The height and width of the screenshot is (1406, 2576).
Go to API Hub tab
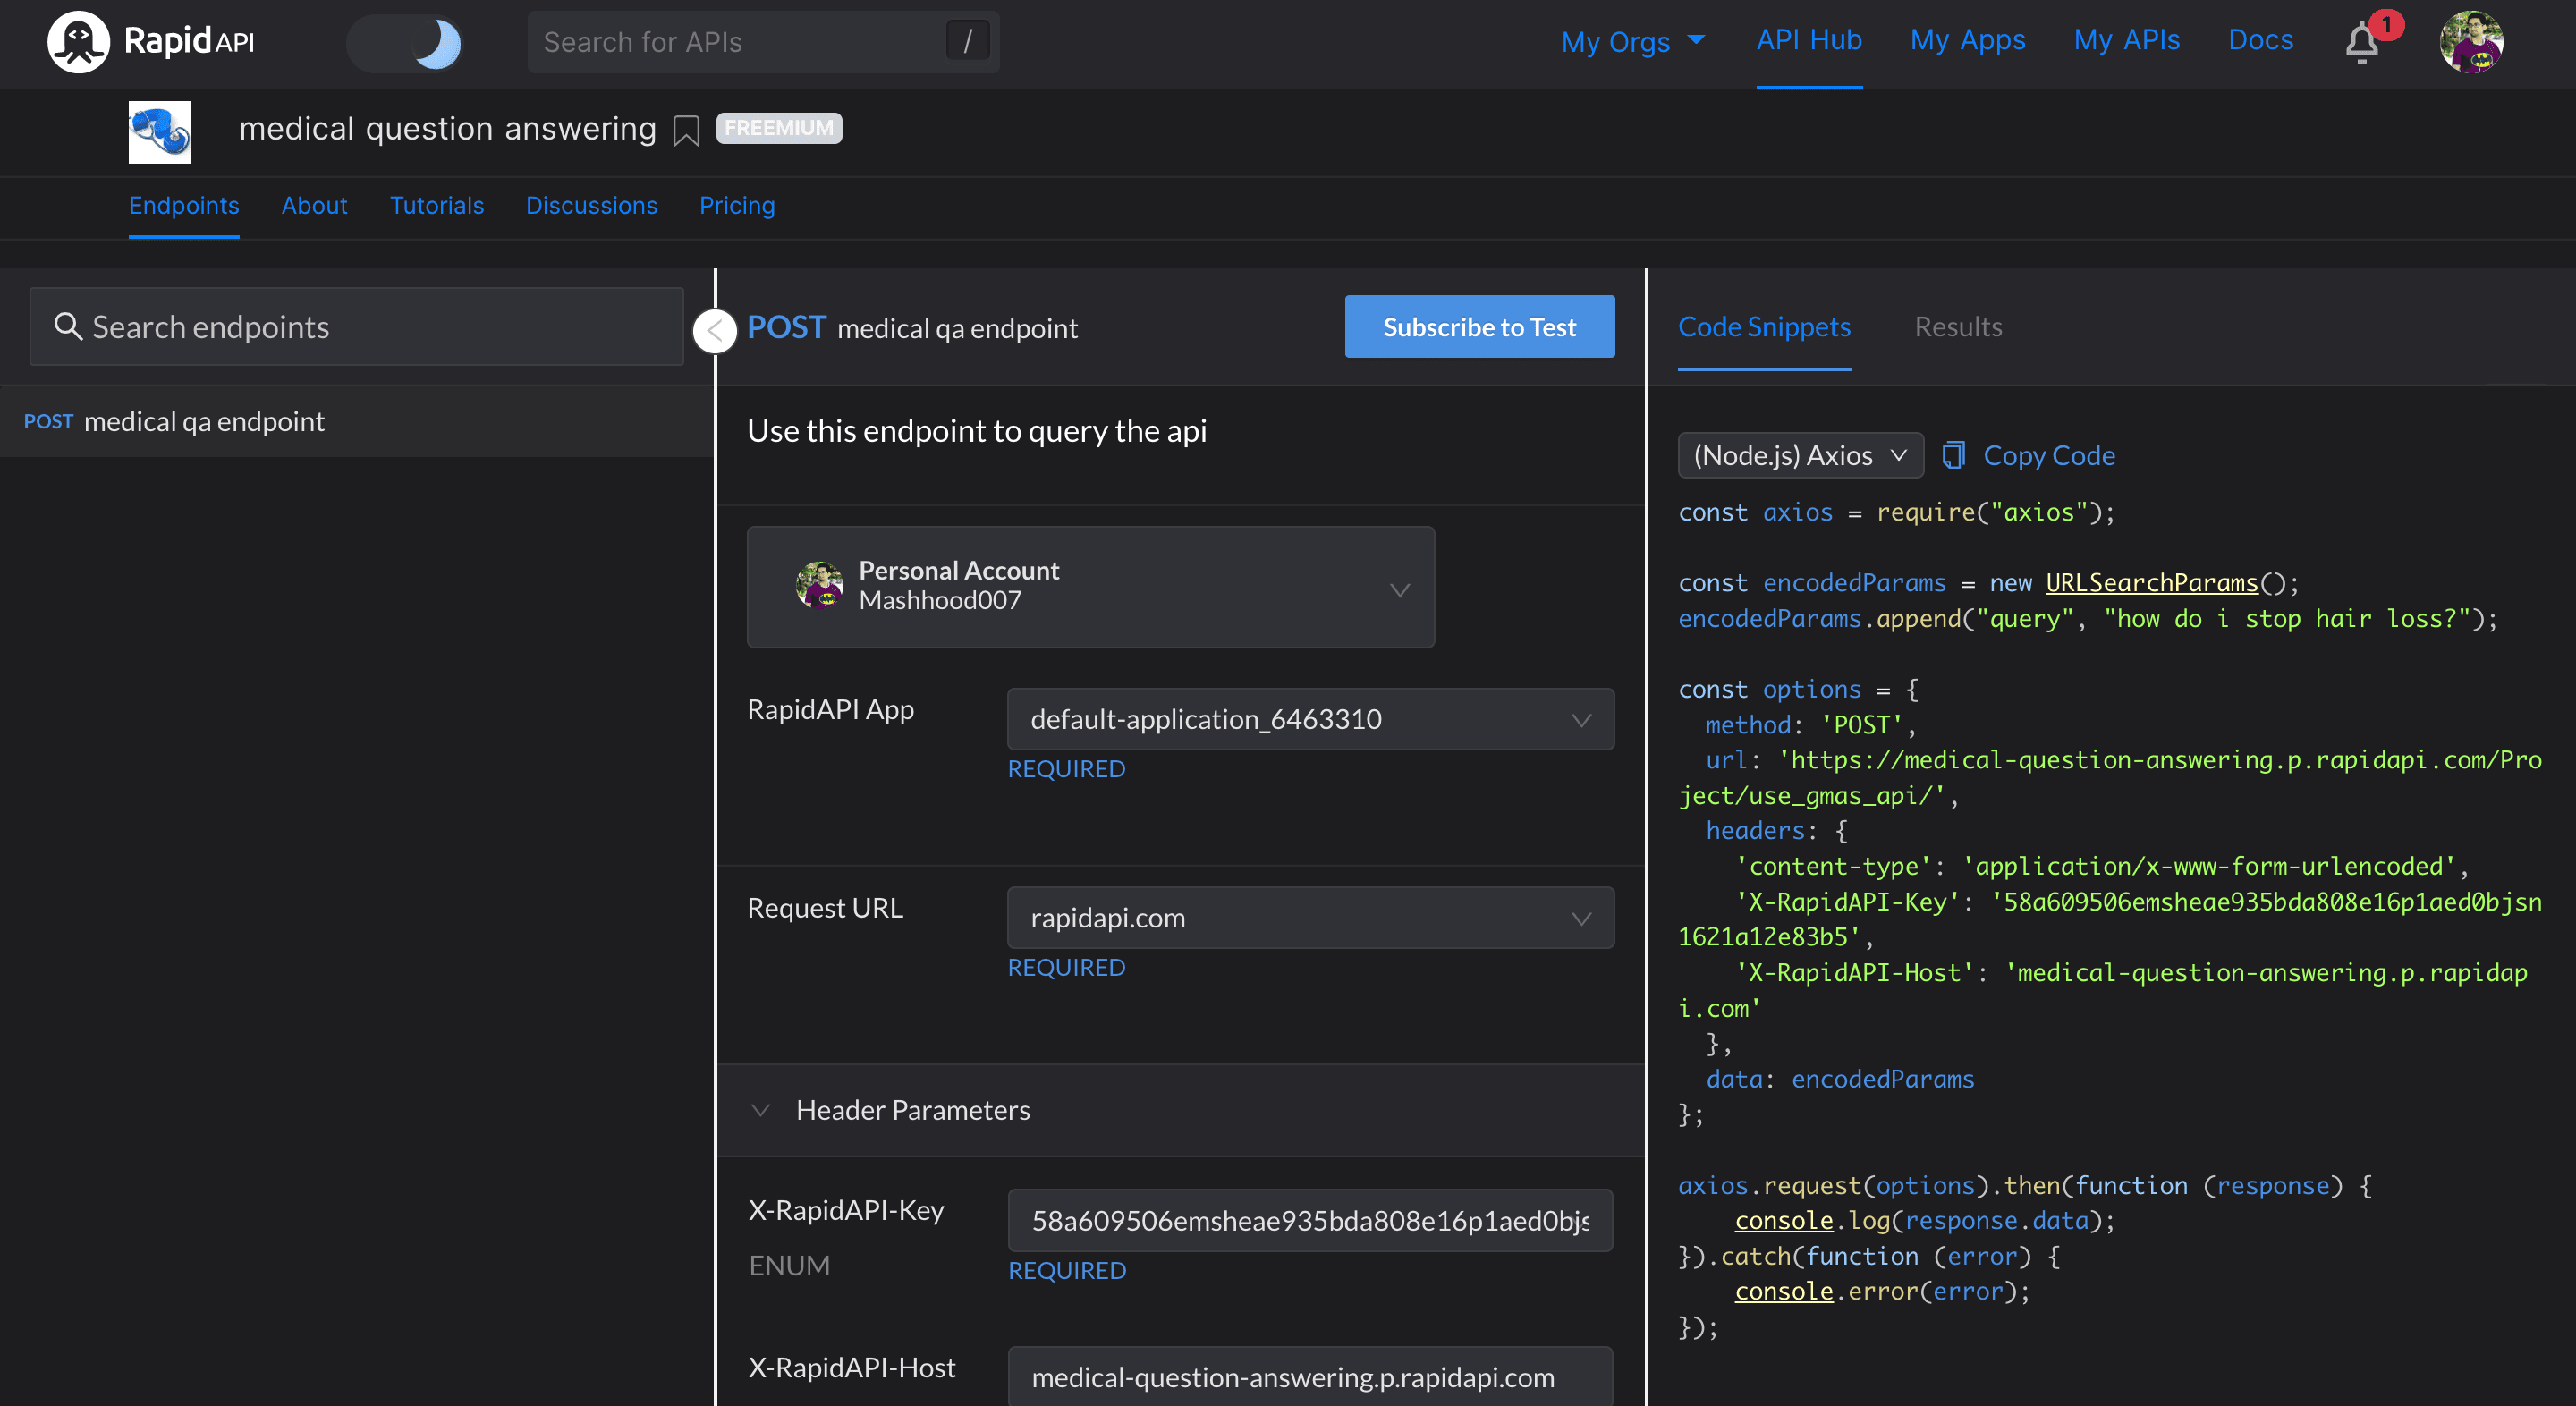tap(1809, 40)
